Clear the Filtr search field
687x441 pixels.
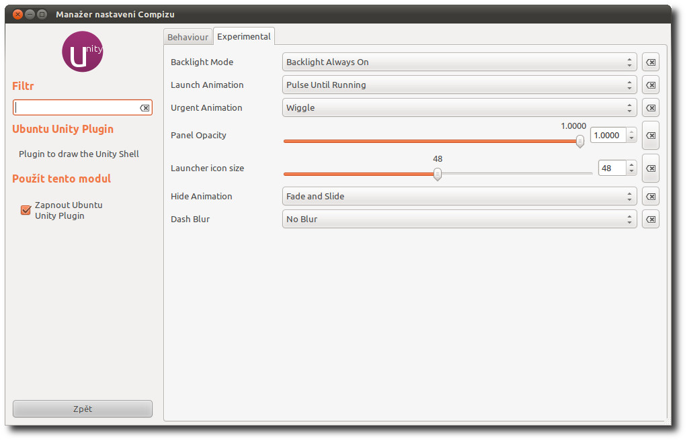pos(145,107)
